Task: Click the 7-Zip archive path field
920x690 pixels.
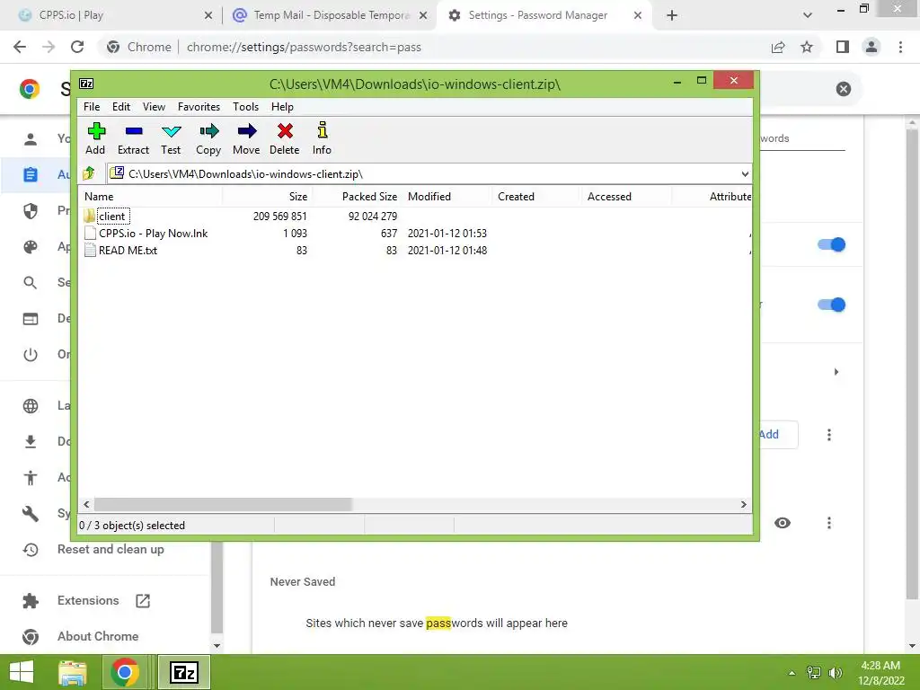Action: (x=422, y=174)
